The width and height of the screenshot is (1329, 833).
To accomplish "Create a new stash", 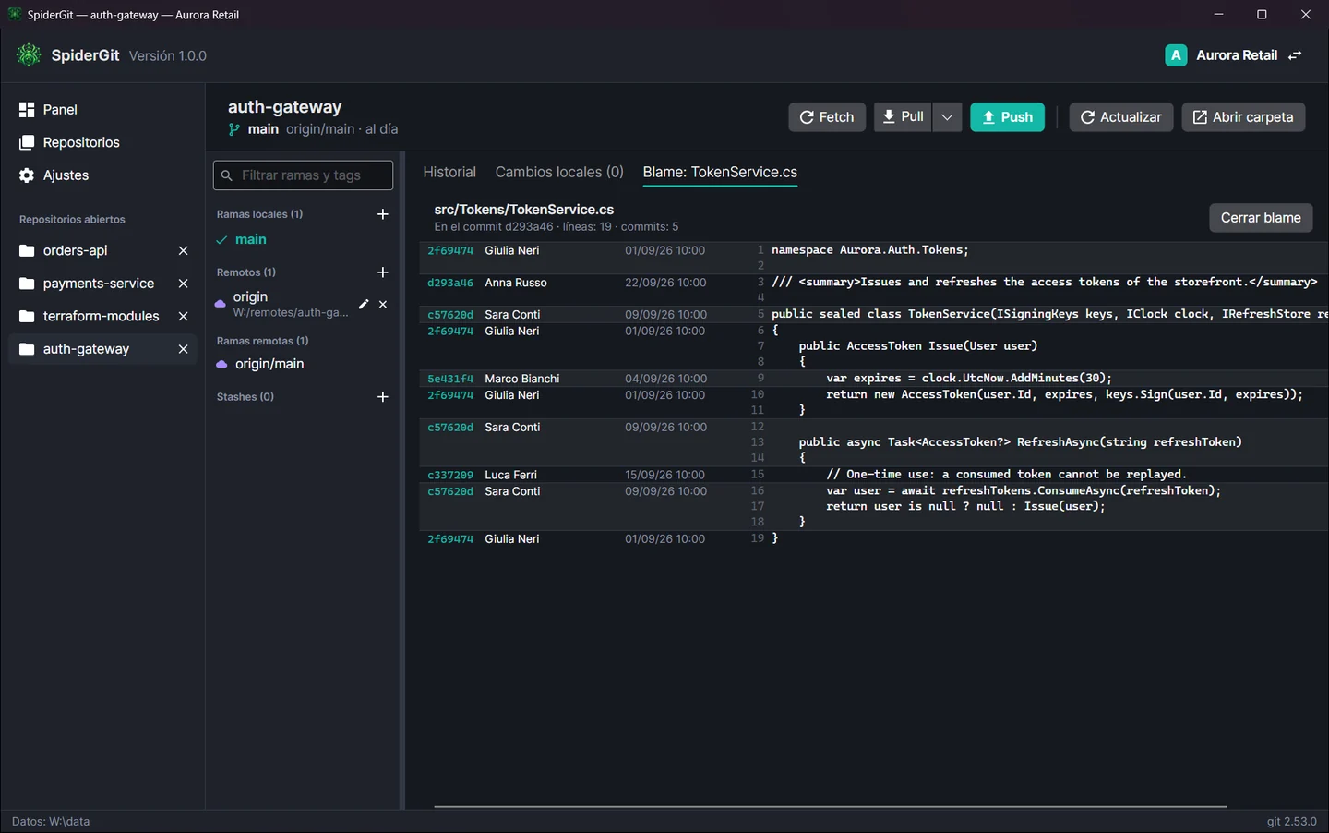I will point(383,397).
